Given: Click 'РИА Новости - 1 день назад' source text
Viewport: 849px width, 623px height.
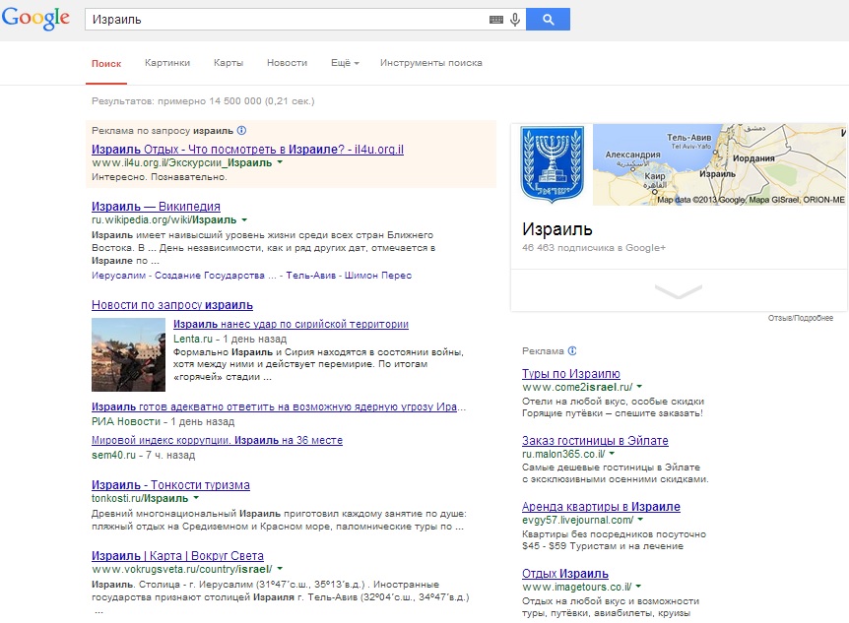Looking at the screenshot, I should pos(163,421).
